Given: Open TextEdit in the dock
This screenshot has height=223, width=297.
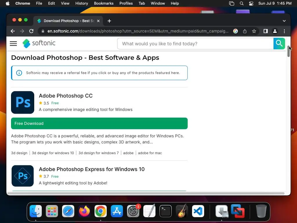Looking at the screenshot, I should pyautogui.click(x=149, y=211).
